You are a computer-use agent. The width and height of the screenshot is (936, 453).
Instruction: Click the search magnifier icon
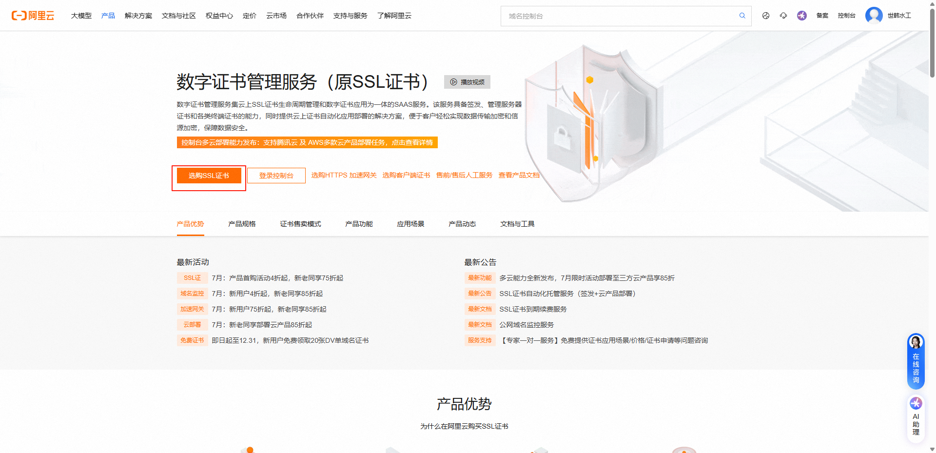pos(742,16)
